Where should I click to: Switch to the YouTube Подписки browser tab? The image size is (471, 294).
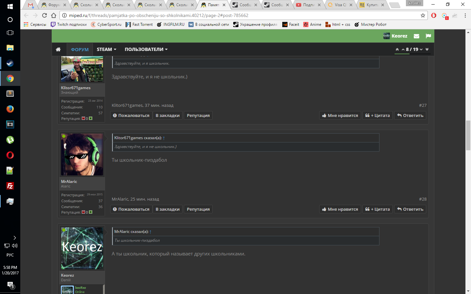[x=308, y=5]
